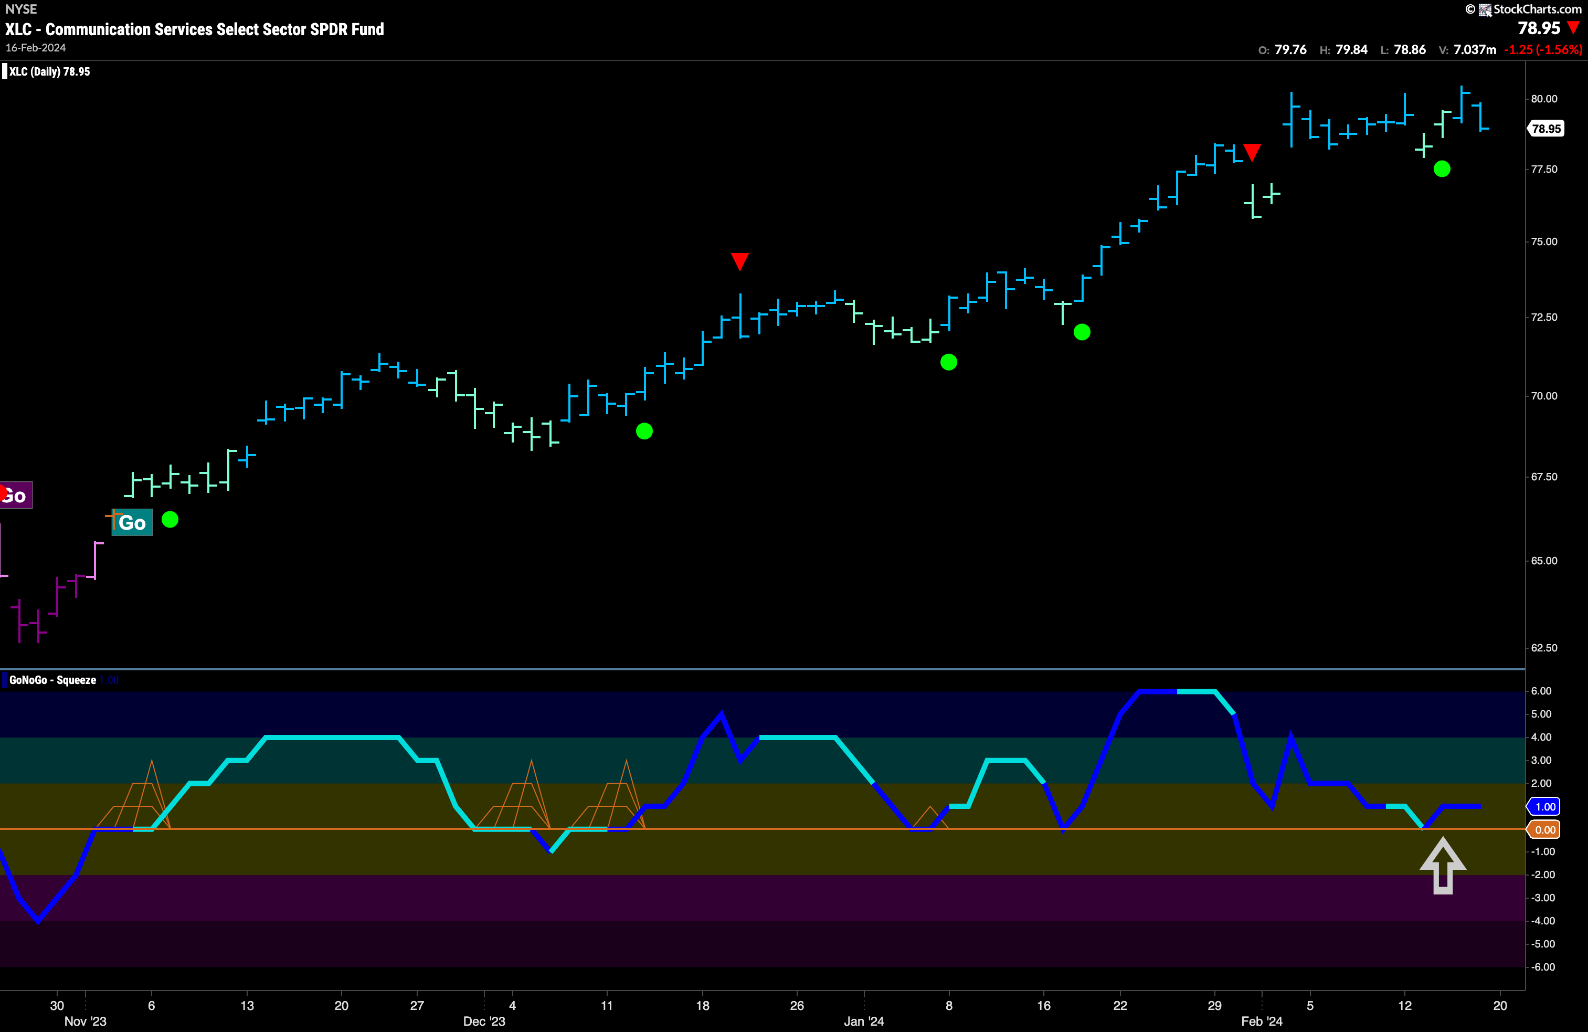Click the NYSE exchange label
The image size is (1588, 1032).
click(x=22, y=9)
